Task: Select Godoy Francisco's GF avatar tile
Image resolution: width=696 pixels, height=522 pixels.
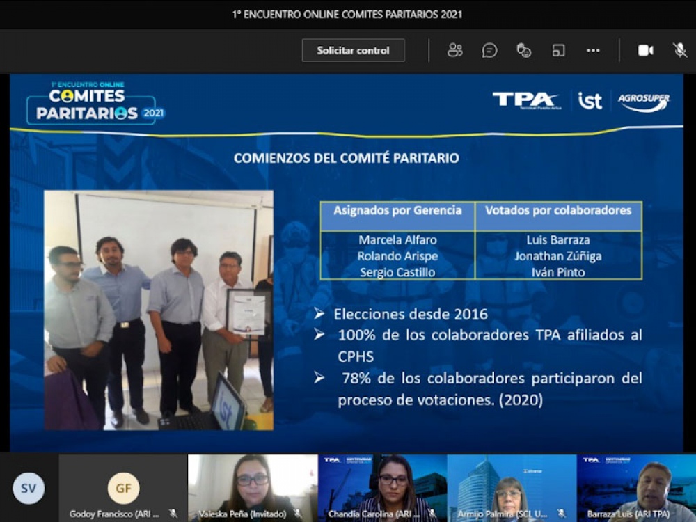Action: tap(123, 488)
